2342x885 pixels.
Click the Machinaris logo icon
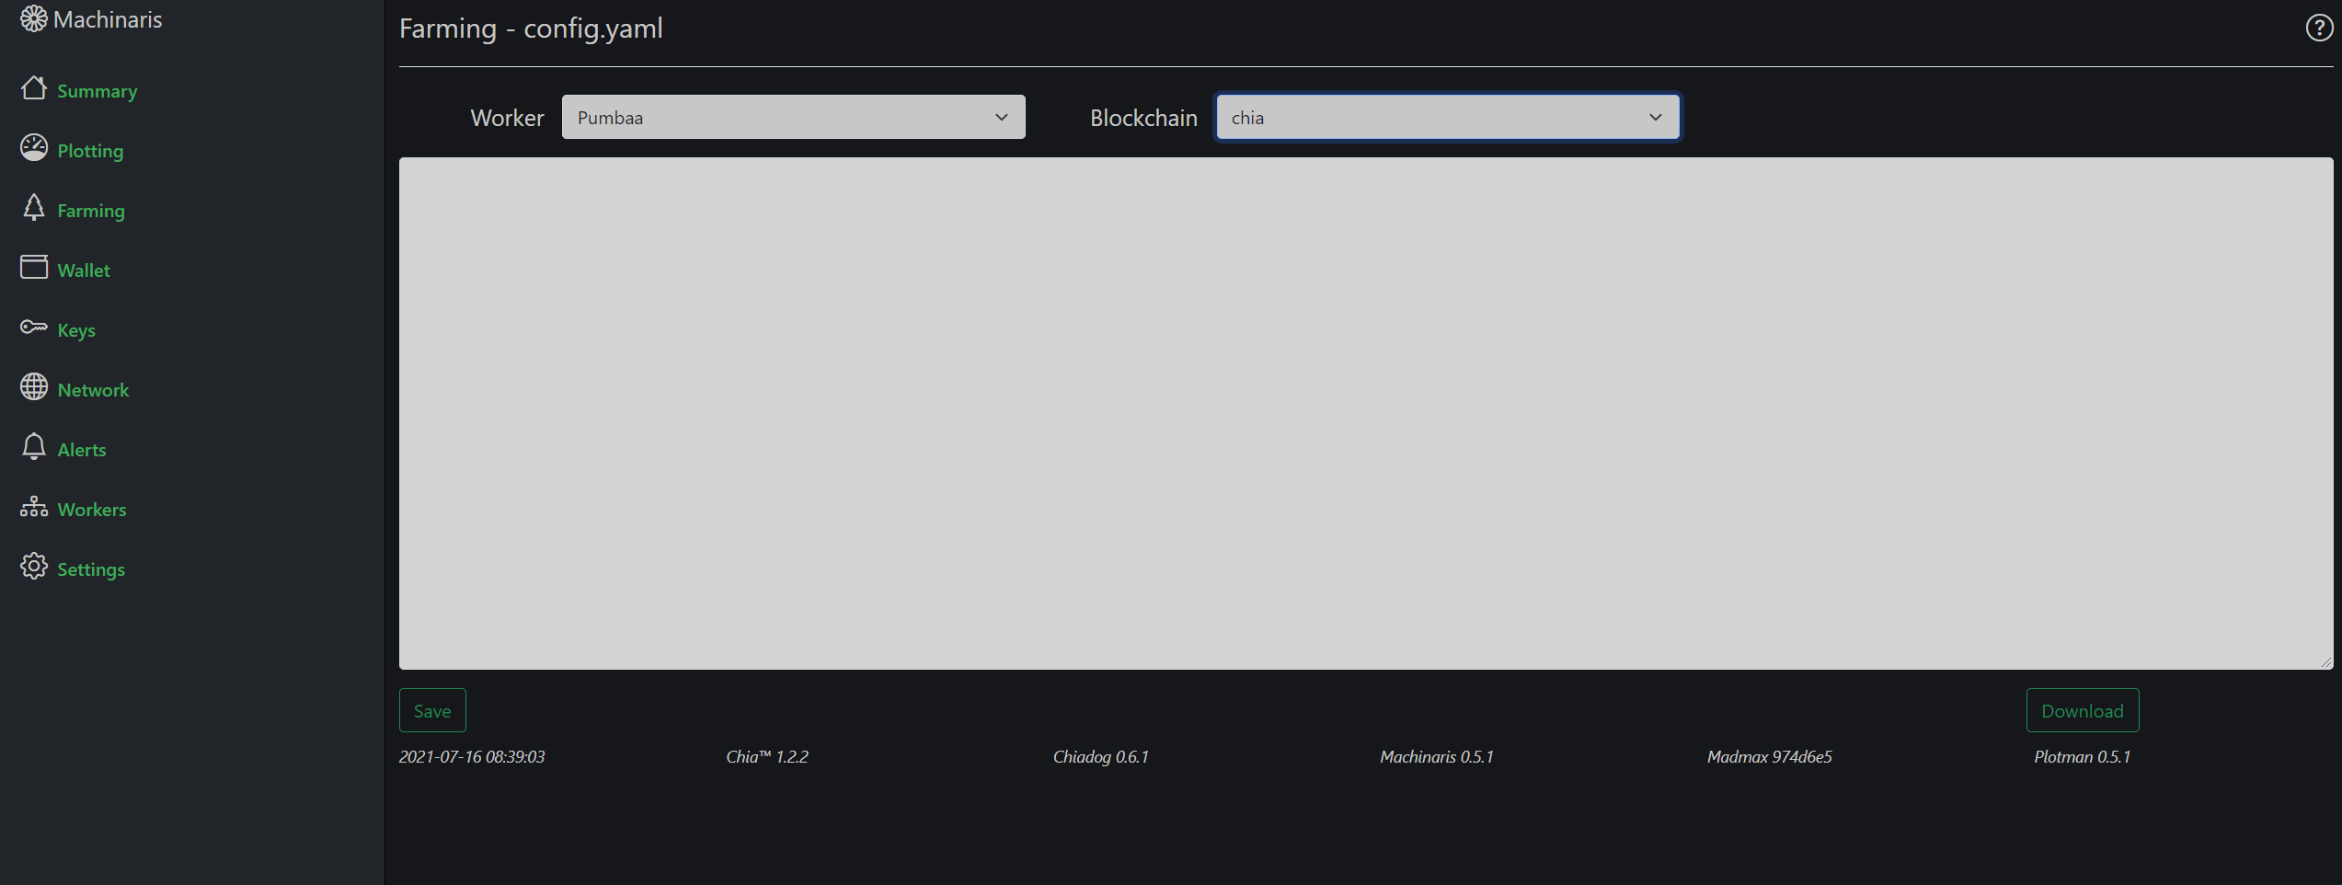(34, 18)
